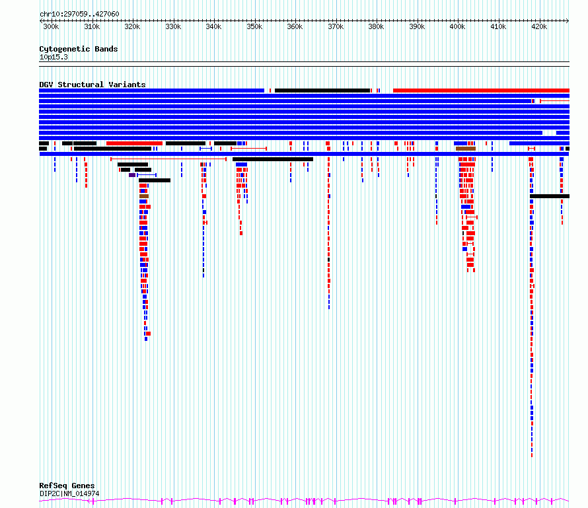The height and width of the screenshot is (508, 588).
Task: Click the chr10:297059..427060 region label
Action: pyautogui.click(x=79, y=14)
